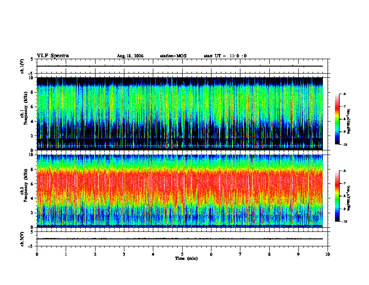Click the ch.1 log(PSD) colorbar label
This screenshot has height=285, width=369.
click(x=349, y=121)
